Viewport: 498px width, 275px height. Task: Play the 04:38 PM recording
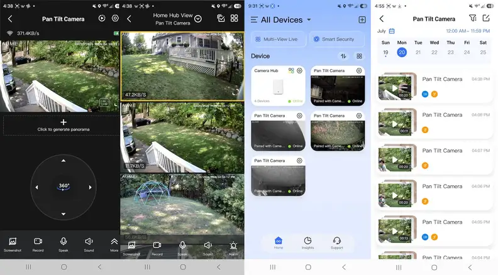395,88
